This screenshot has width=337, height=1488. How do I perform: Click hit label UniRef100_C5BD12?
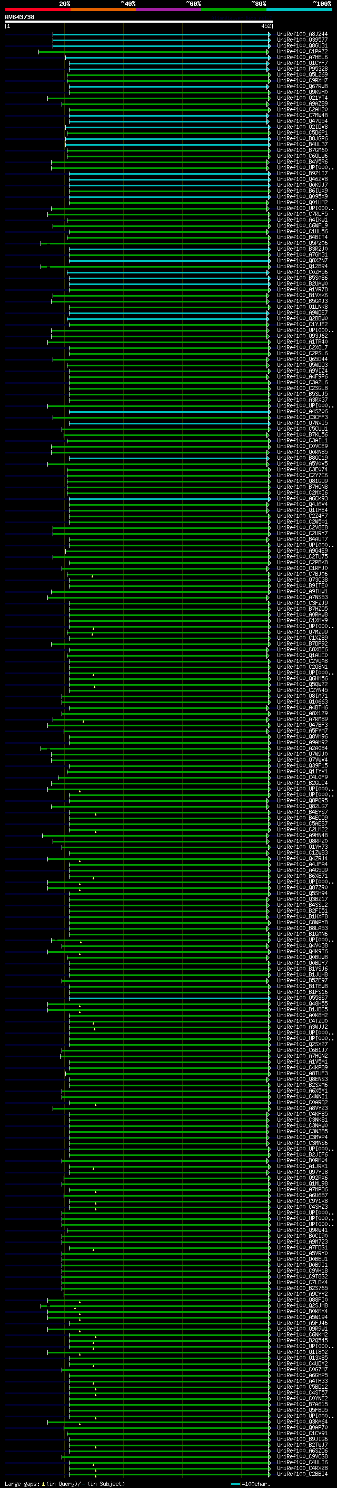click(x=302, y=1387)
